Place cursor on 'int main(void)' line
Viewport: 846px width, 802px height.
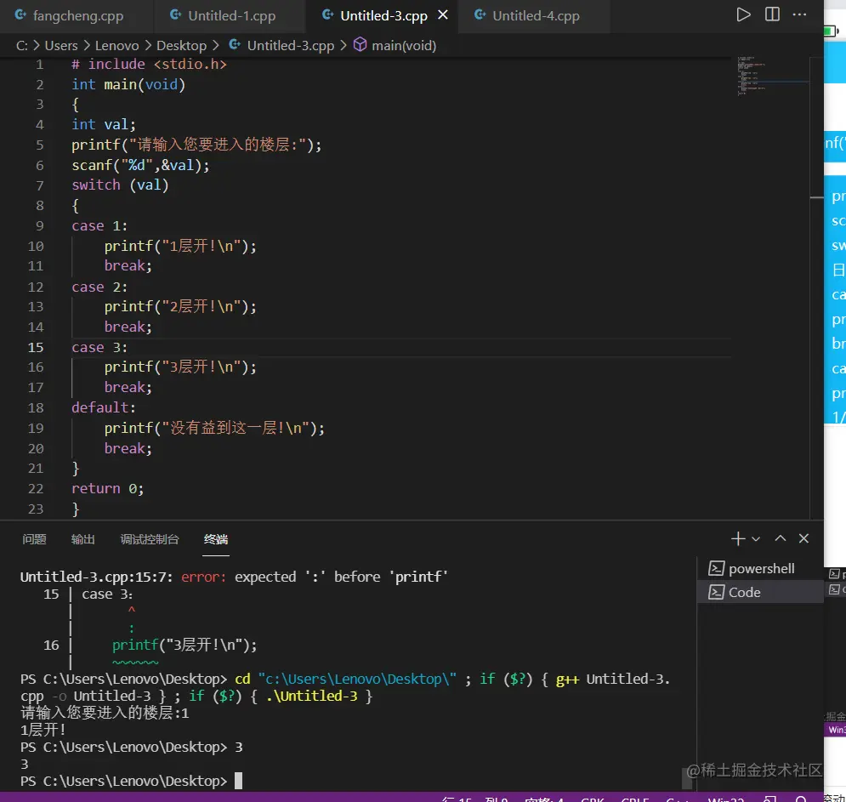pyautogui.click(x=128, y=85)
